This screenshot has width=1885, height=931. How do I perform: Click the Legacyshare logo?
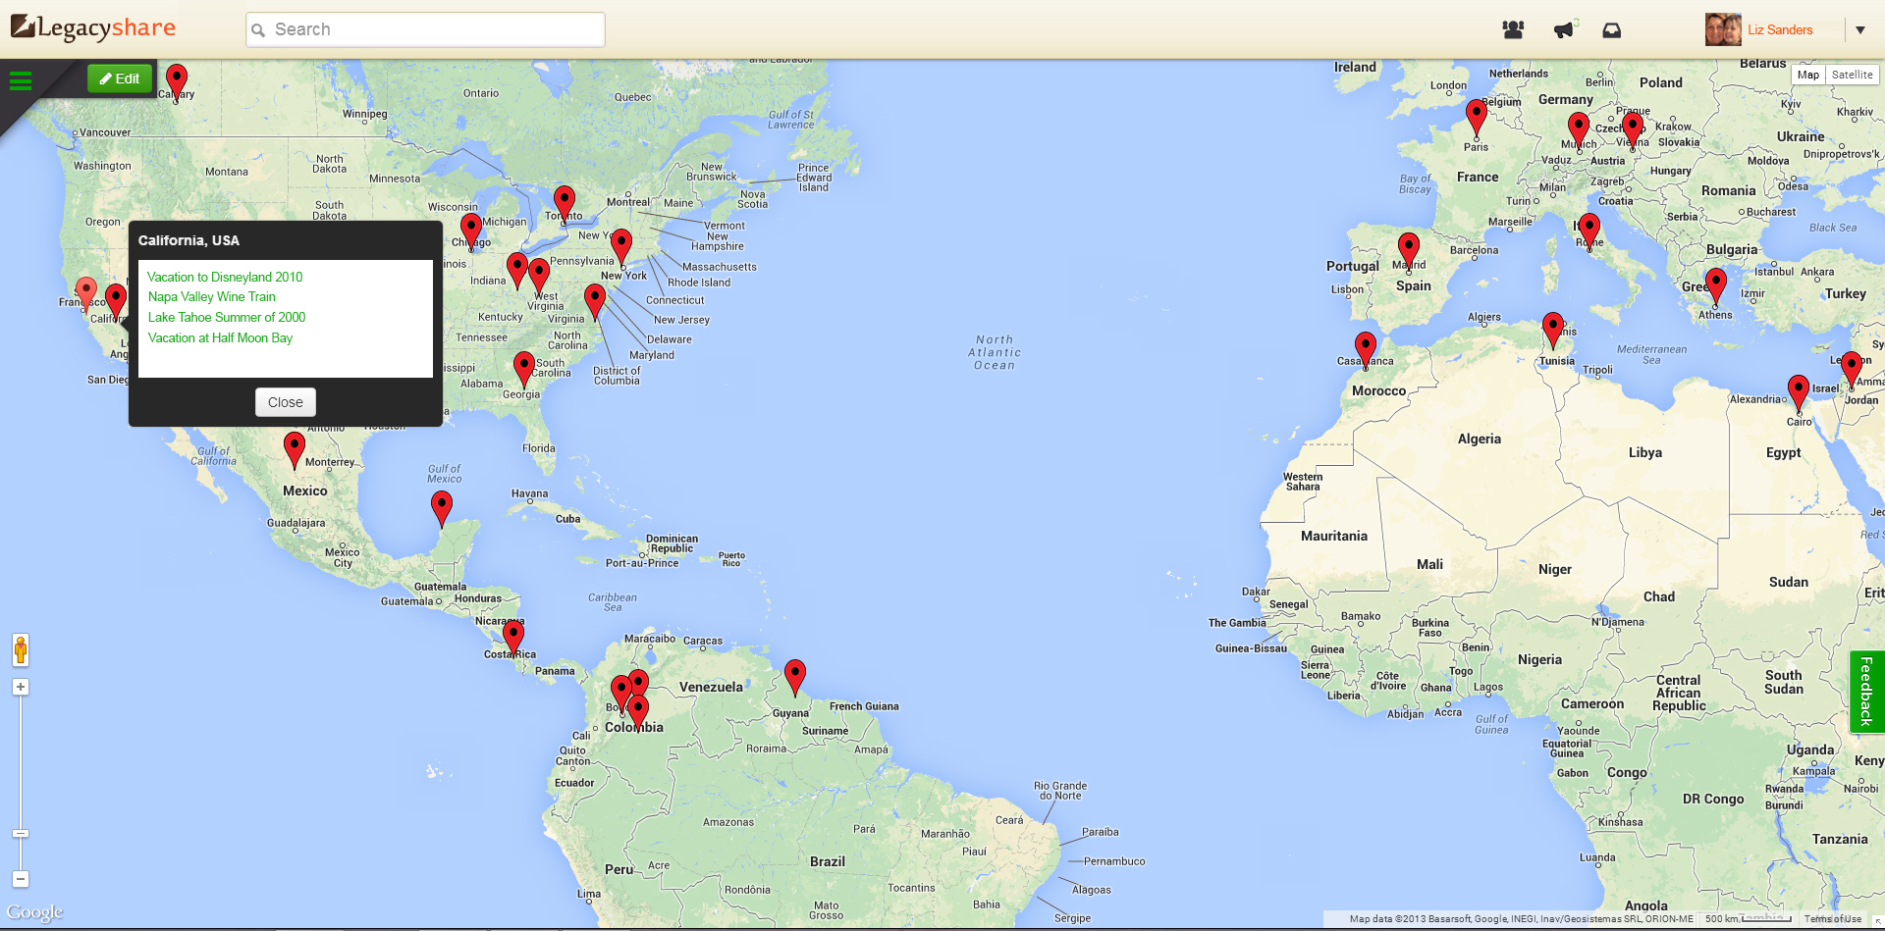pos(93,27)
